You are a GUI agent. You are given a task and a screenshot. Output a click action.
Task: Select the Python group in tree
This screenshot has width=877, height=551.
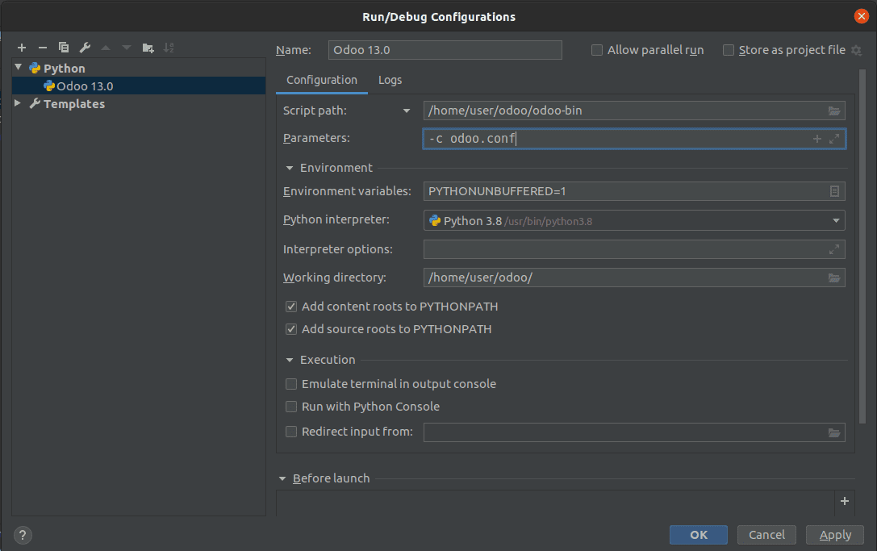click(65, 69)
